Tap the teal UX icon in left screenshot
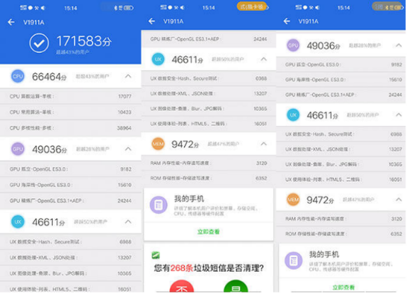The width and height of the screenshot is (407, 293). click(18, 222)
